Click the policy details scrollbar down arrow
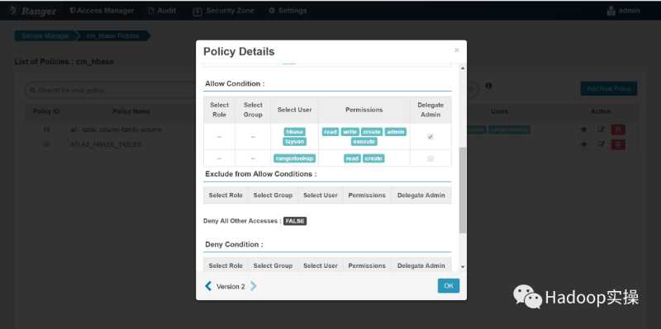Screen dimensions: 661x329 [463, 266]
